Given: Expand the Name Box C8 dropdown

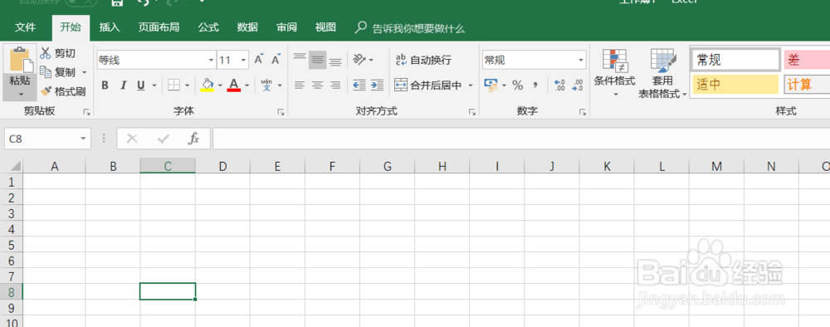Looking at the screenshot, I should point(83,139).
